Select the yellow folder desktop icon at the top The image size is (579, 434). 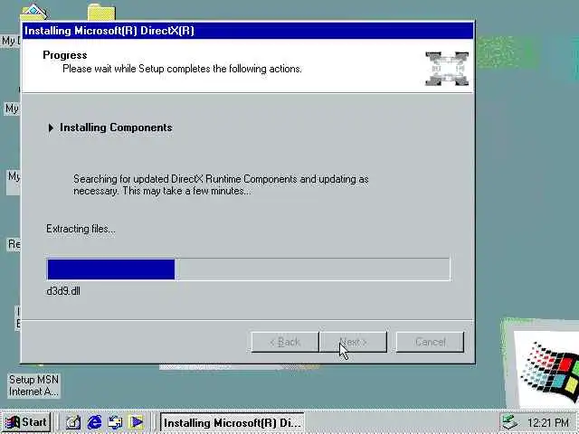click(101, 12)
